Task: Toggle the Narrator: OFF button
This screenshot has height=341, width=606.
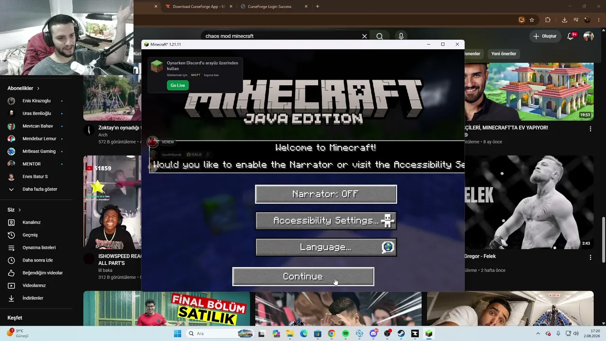Action: 326,194
